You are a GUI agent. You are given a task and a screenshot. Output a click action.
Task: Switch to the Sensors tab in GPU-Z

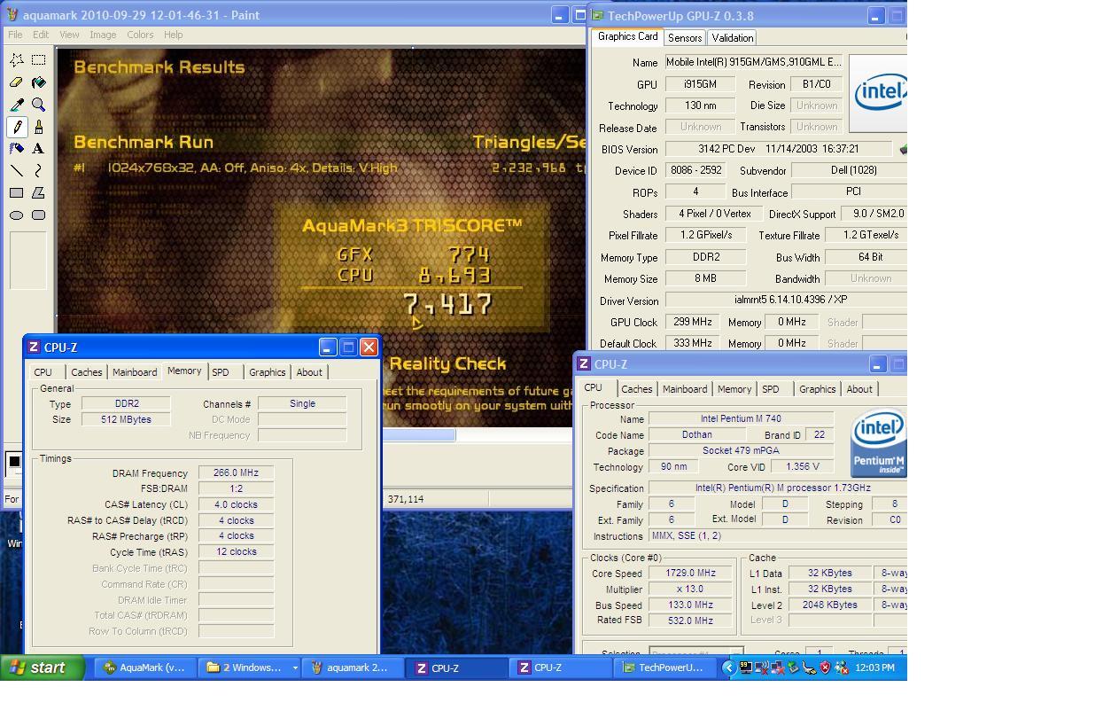click(x=685, y=37)
